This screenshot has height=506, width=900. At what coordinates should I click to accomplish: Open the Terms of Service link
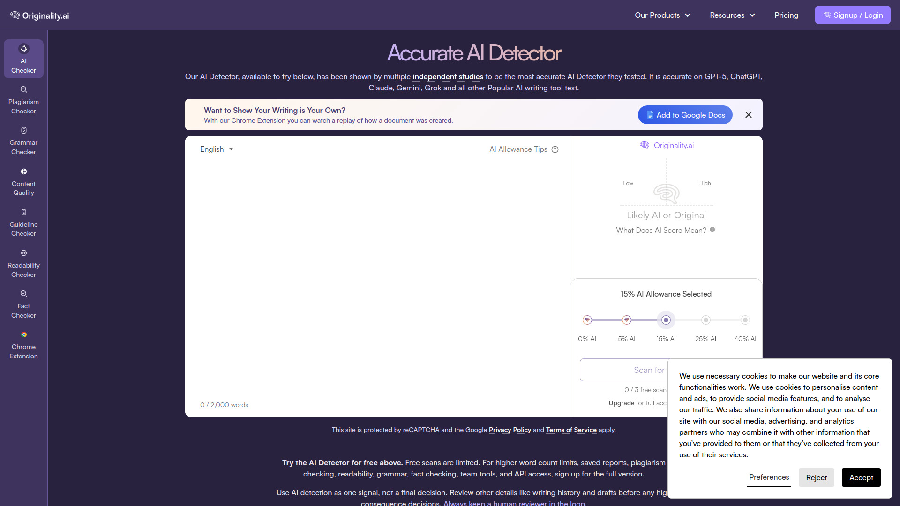point(571,430)
